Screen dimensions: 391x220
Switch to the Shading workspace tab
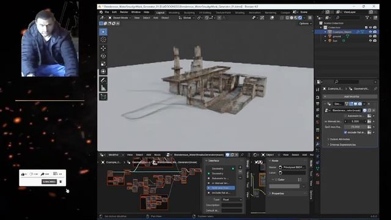tap(239, 12)
